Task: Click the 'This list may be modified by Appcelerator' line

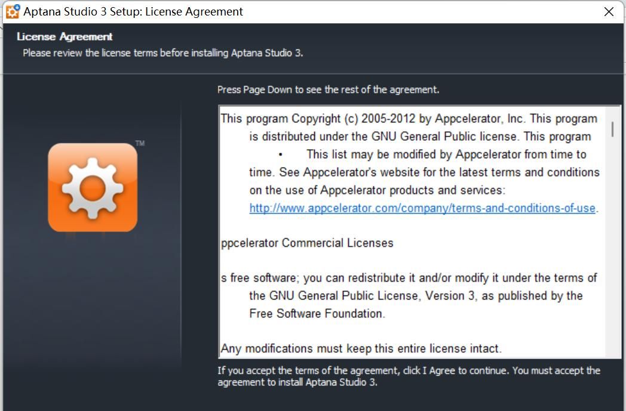Action: 446,154
